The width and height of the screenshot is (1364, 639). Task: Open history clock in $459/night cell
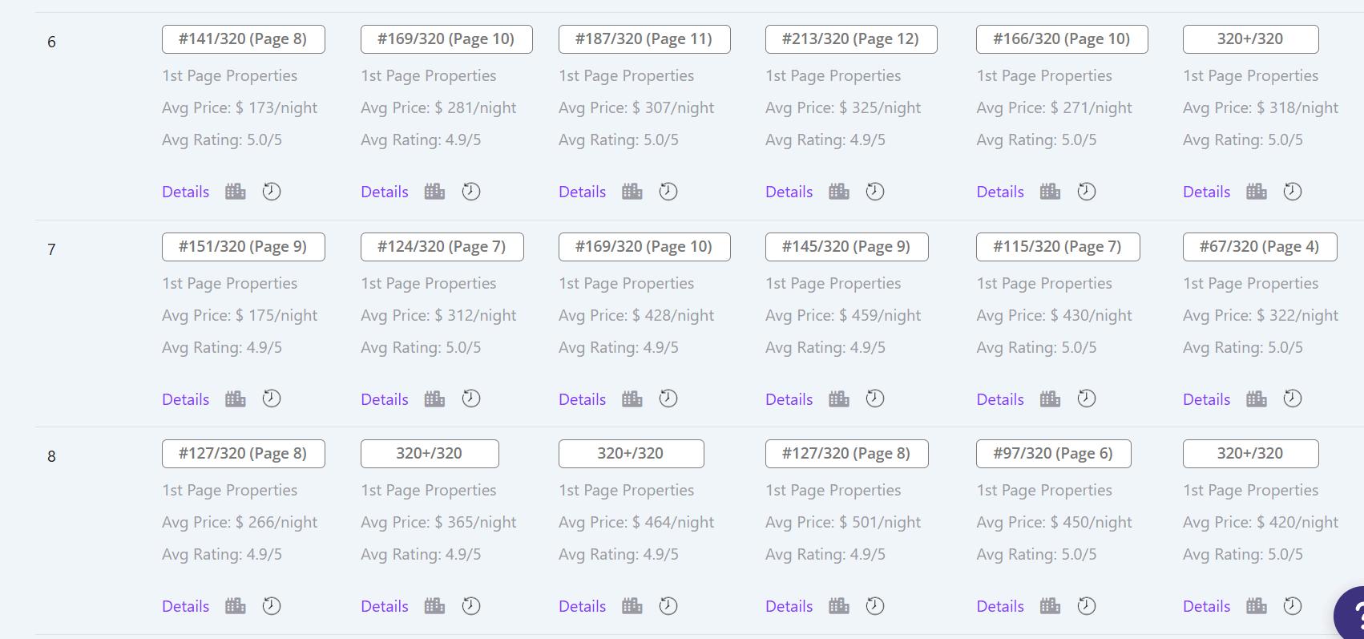(875, 398)
